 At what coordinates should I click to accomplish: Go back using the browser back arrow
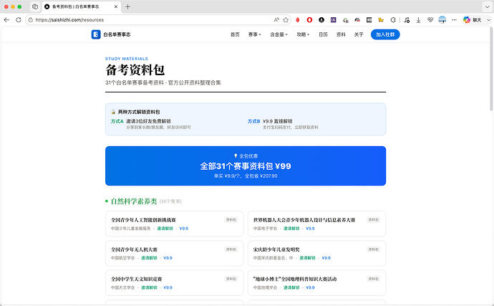6,20
